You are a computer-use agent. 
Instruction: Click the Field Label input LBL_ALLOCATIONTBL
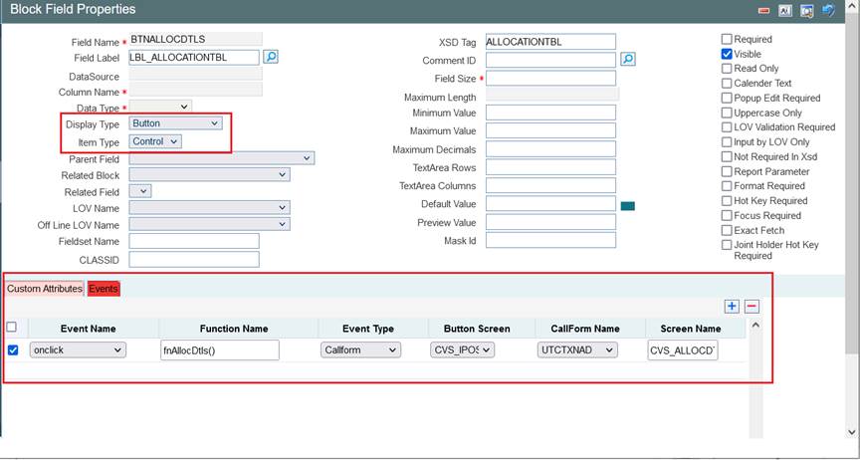pos(194,57)
